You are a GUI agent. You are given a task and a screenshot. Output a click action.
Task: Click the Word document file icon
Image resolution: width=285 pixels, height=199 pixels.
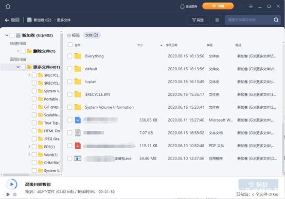pos(78,120)
